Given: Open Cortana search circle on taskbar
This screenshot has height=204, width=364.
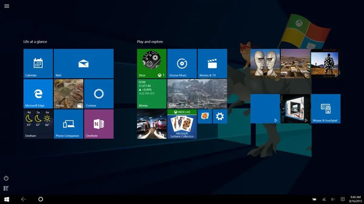Looking at the screenshot, I should pos(41,199).
